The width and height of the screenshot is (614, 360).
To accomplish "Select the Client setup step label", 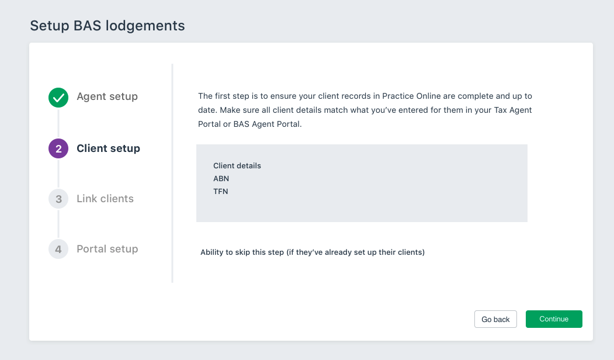I will click(x=108, y=148).
